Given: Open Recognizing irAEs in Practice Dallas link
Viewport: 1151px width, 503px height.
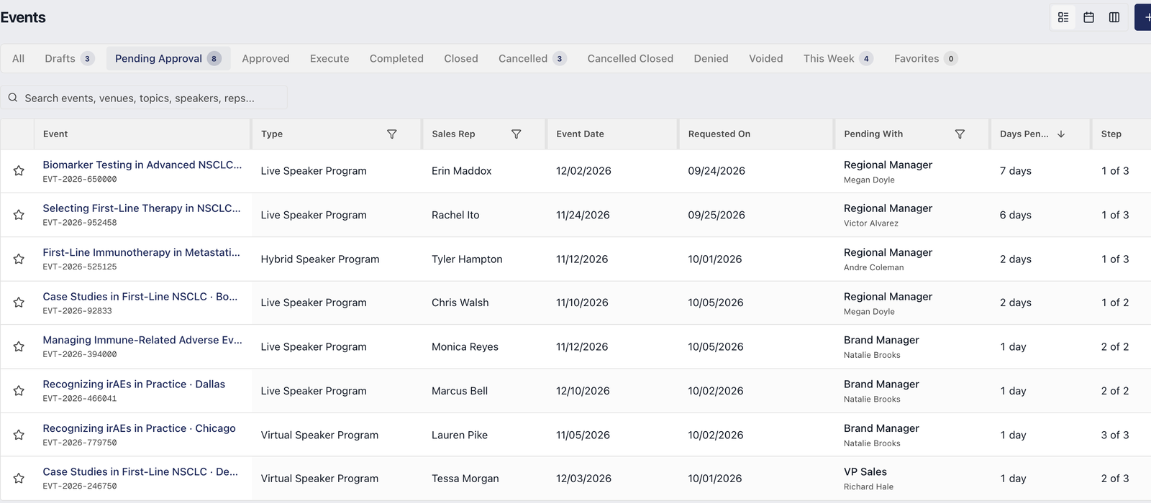Looking at the screenshot, I should (x=134, y=384).
